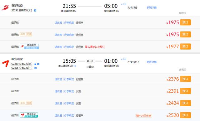
Task: Click the 首都航空 旗舰店 badge in the ¥1977 row
Action: coord(29,46)
